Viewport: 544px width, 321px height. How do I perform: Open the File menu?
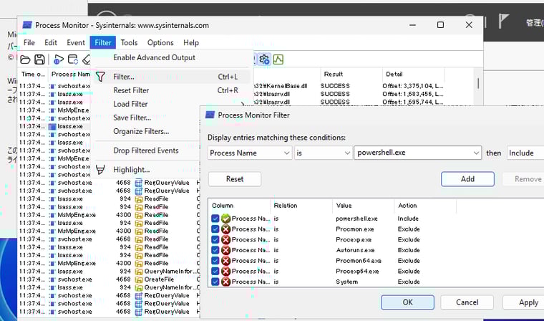[29, 43]
